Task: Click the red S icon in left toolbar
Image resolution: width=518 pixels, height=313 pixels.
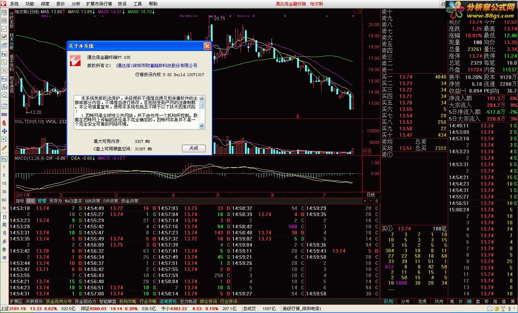Action: (x=4, y=123)
